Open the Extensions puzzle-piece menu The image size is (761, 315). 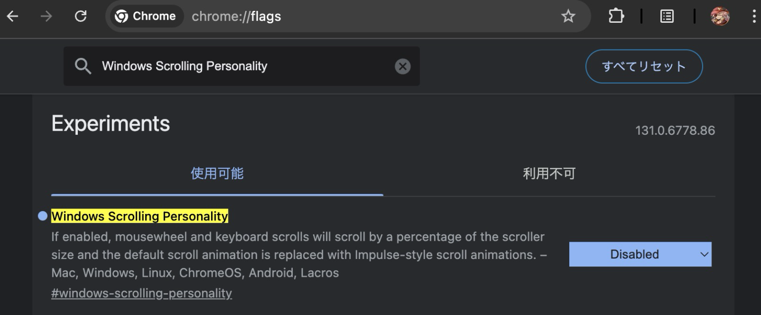[x=616, y=16]
